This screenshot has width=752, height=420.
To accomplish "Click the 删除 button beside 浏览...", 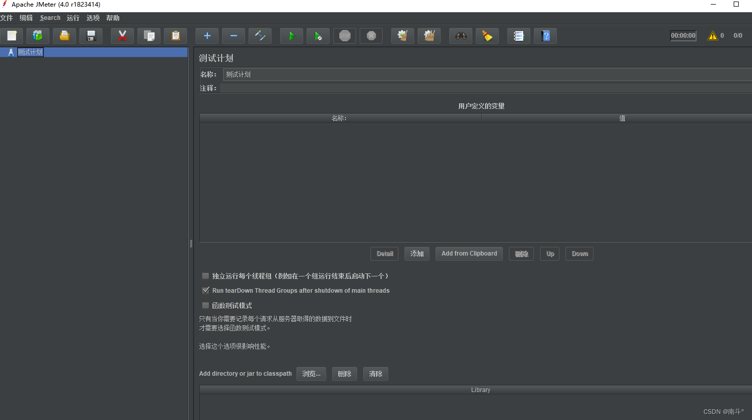I will (x=344, y=374).
